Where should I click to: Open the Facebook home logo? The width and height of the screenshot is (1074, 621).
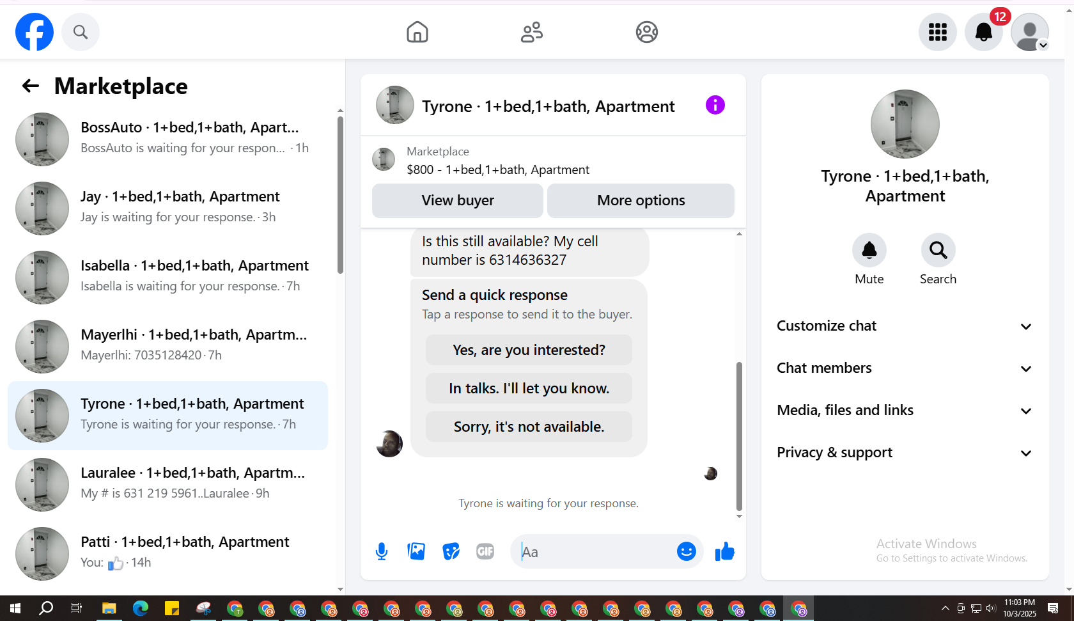point(35,32)
